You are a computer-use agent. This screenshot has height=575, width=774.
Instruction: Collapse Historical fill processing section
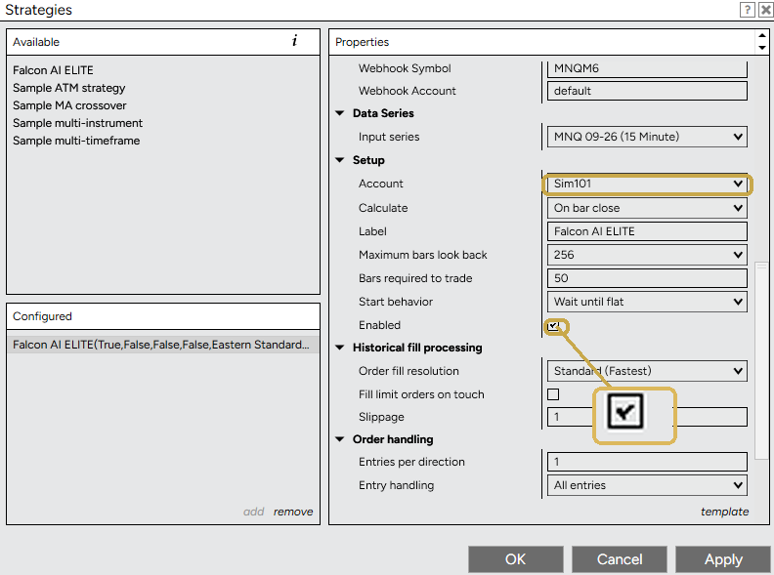click(340, 348)
